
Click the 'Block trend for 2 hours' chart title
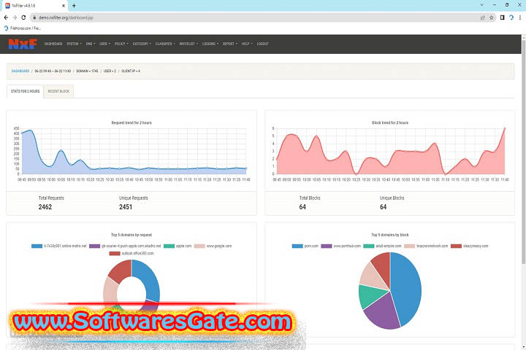tap(390, 123)
